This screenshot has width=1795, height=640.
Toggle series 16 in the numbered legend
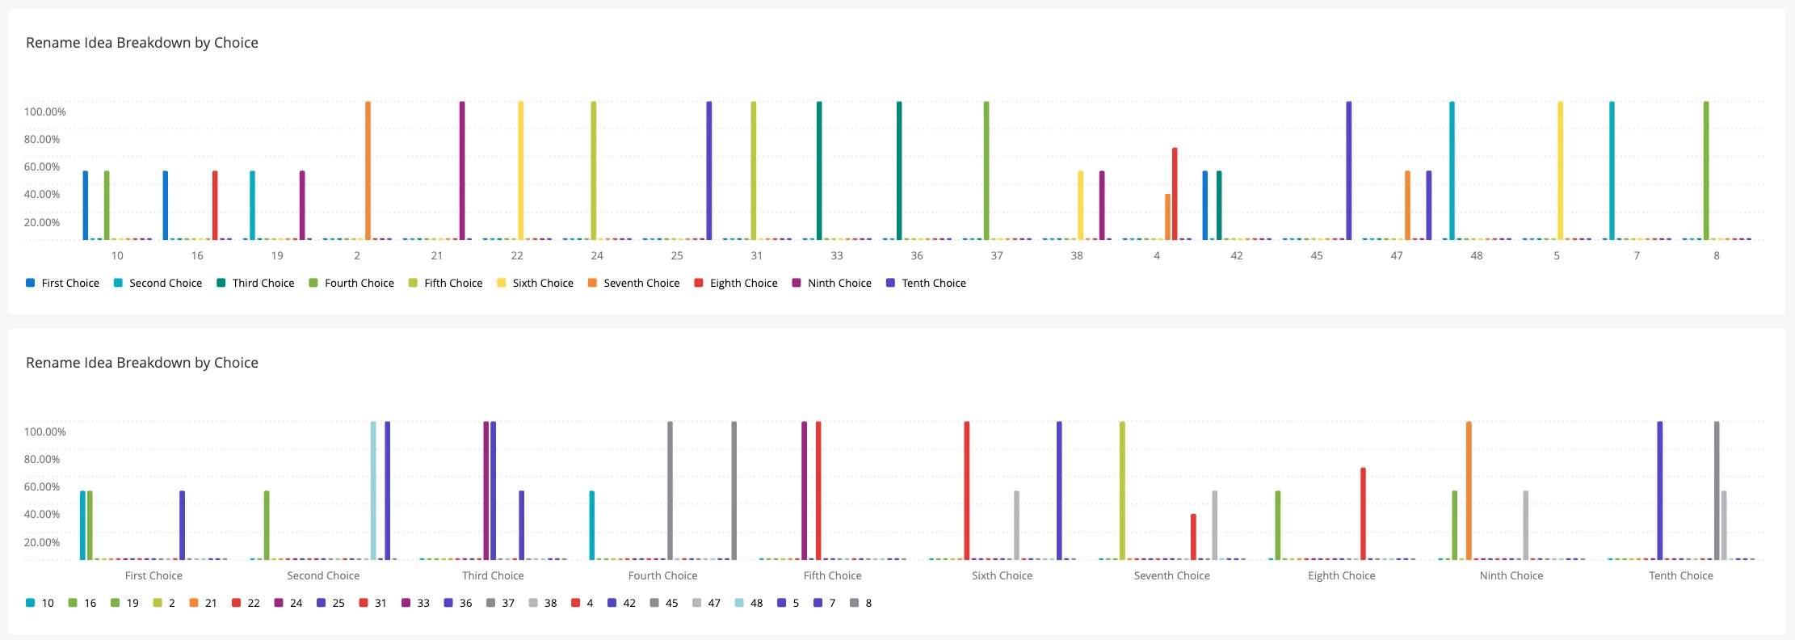[x=82, y=603]
